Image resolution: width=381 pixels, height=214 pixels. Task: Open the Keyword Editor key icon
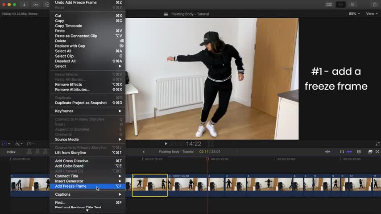(36, 4)
